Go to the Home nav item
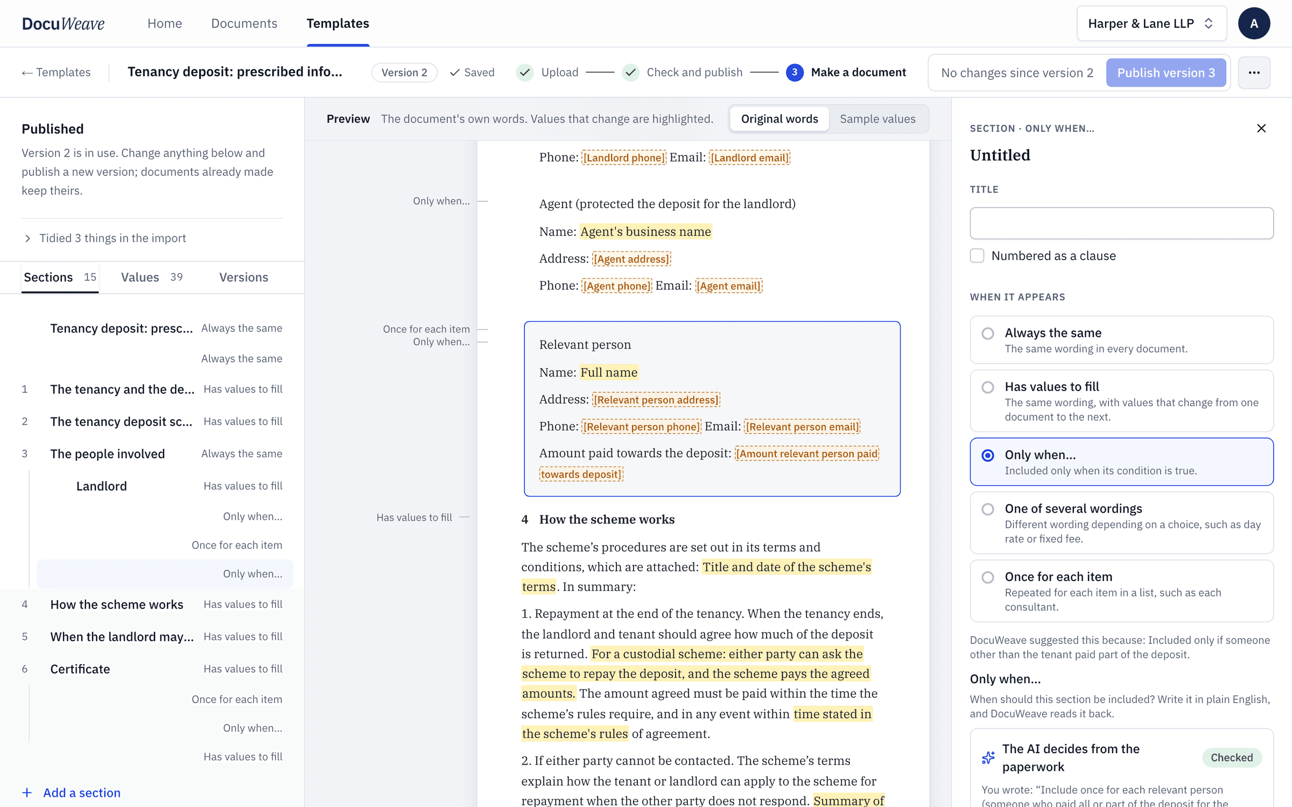This screenshot has width=1292, height=807. coord(165,23)
